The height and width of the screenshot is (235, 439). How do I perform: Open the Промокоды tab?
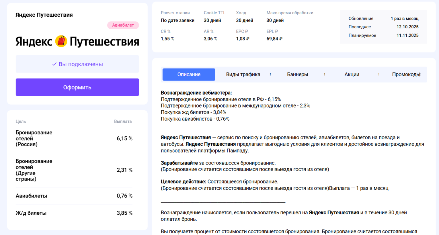[x=406, y=75]
